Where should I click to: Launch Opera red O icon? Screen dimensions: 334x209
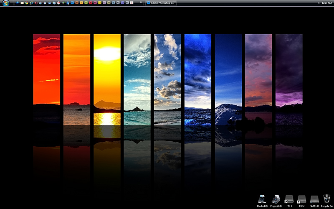point(36,3)
